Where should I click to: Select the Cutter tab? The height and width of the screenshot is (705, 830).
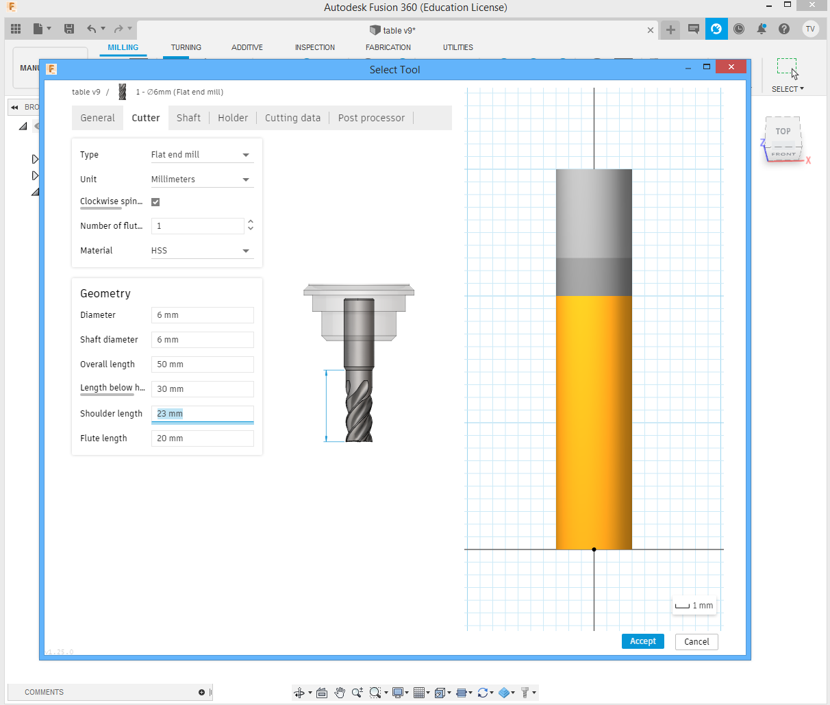pos(146,118)
